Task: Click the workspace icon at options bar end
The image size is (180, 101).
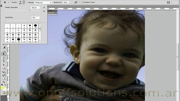Action: click(x=168, y=2)
